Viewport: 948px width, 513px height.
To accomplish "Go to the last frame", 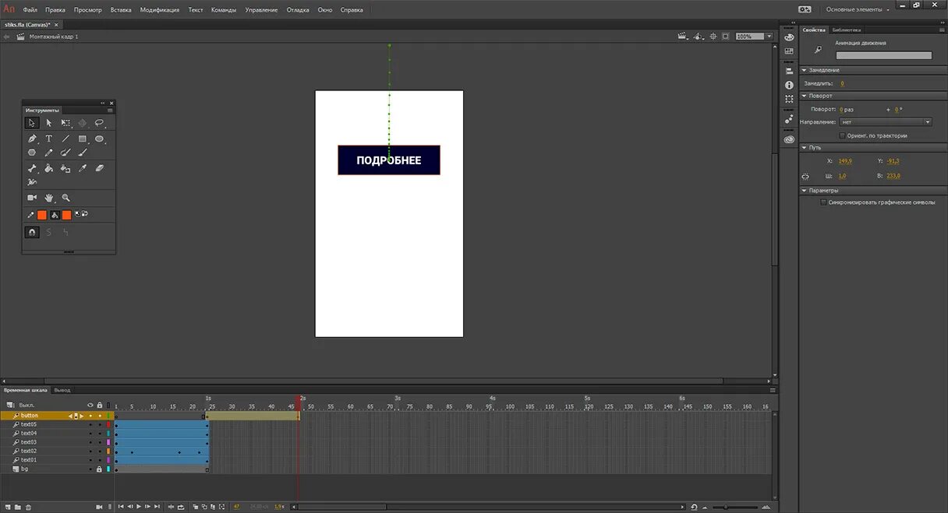I will click(157, 507).
